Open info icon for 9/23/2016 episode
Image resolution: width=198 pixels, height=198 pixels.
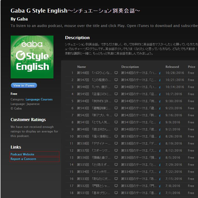coord(160,108)
